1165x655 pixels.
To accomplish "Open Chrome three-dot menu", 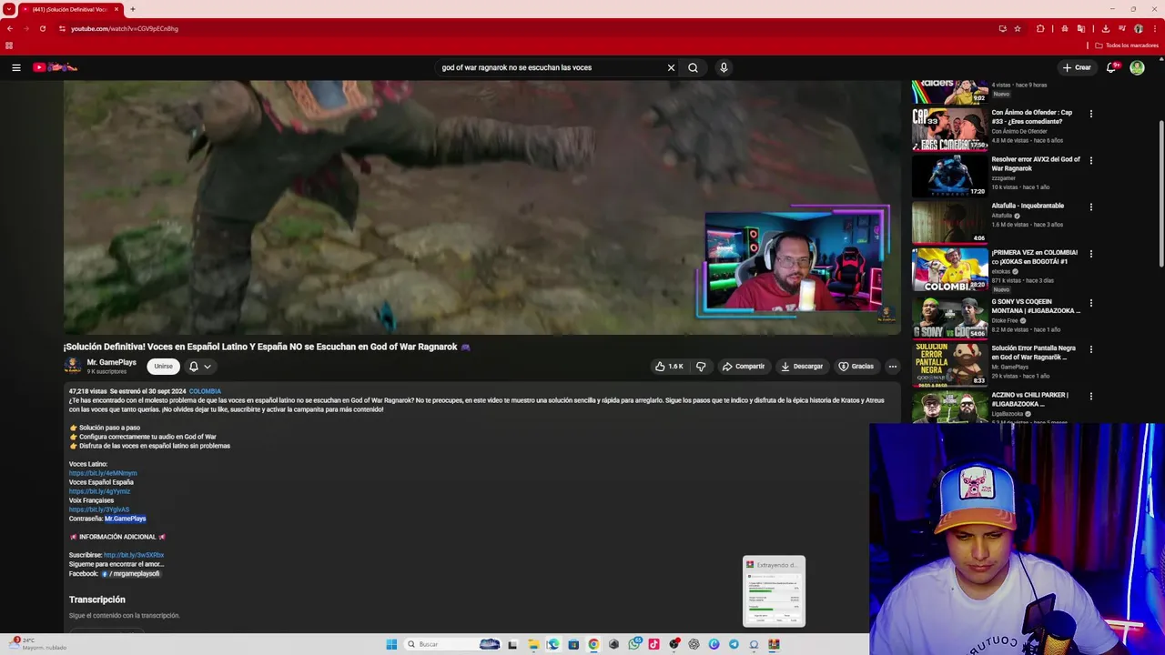I will (x=1155, y=28).
